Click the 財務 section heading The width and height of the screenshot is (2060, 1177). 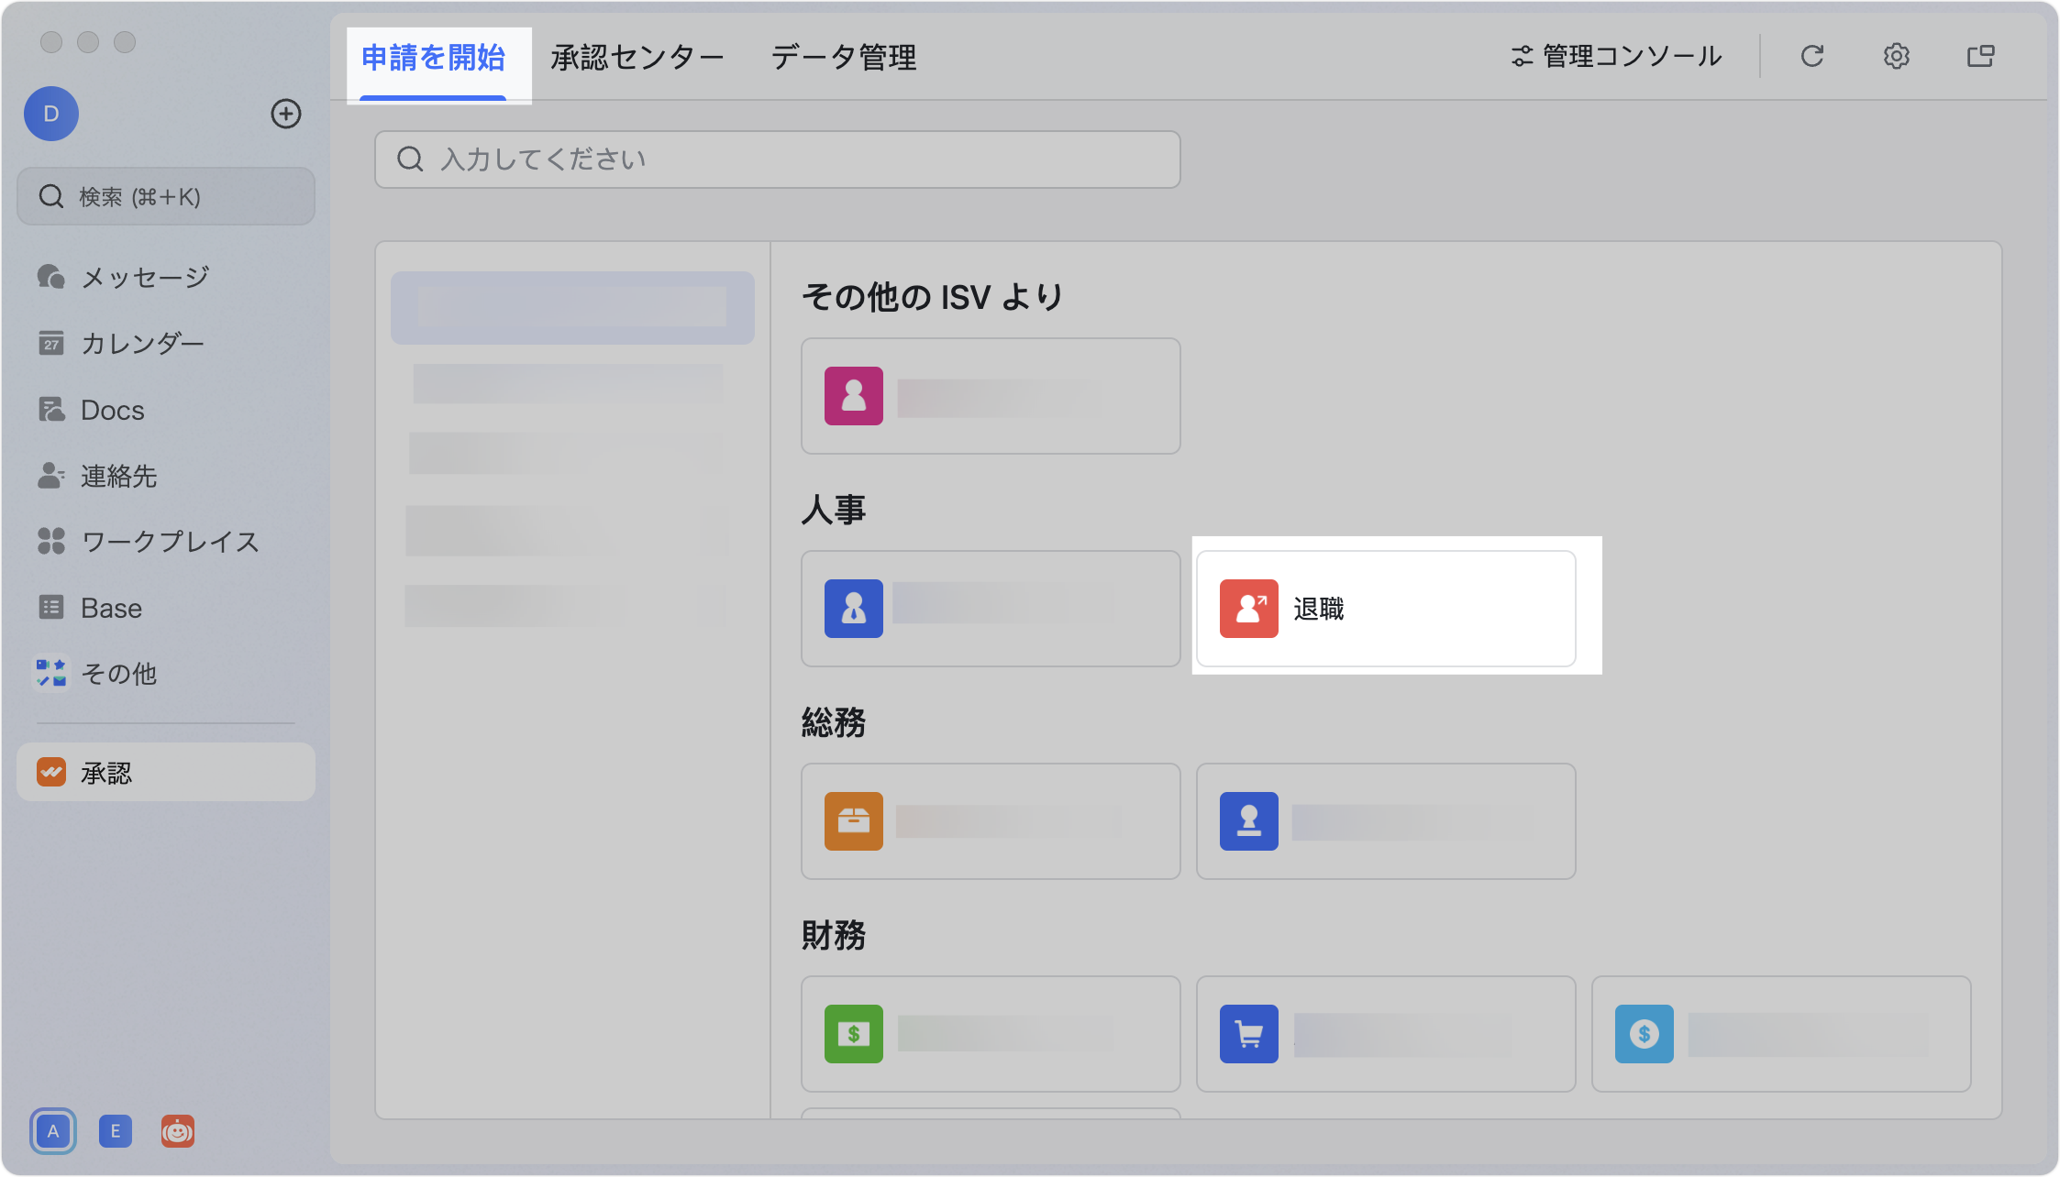coord(834,935)
